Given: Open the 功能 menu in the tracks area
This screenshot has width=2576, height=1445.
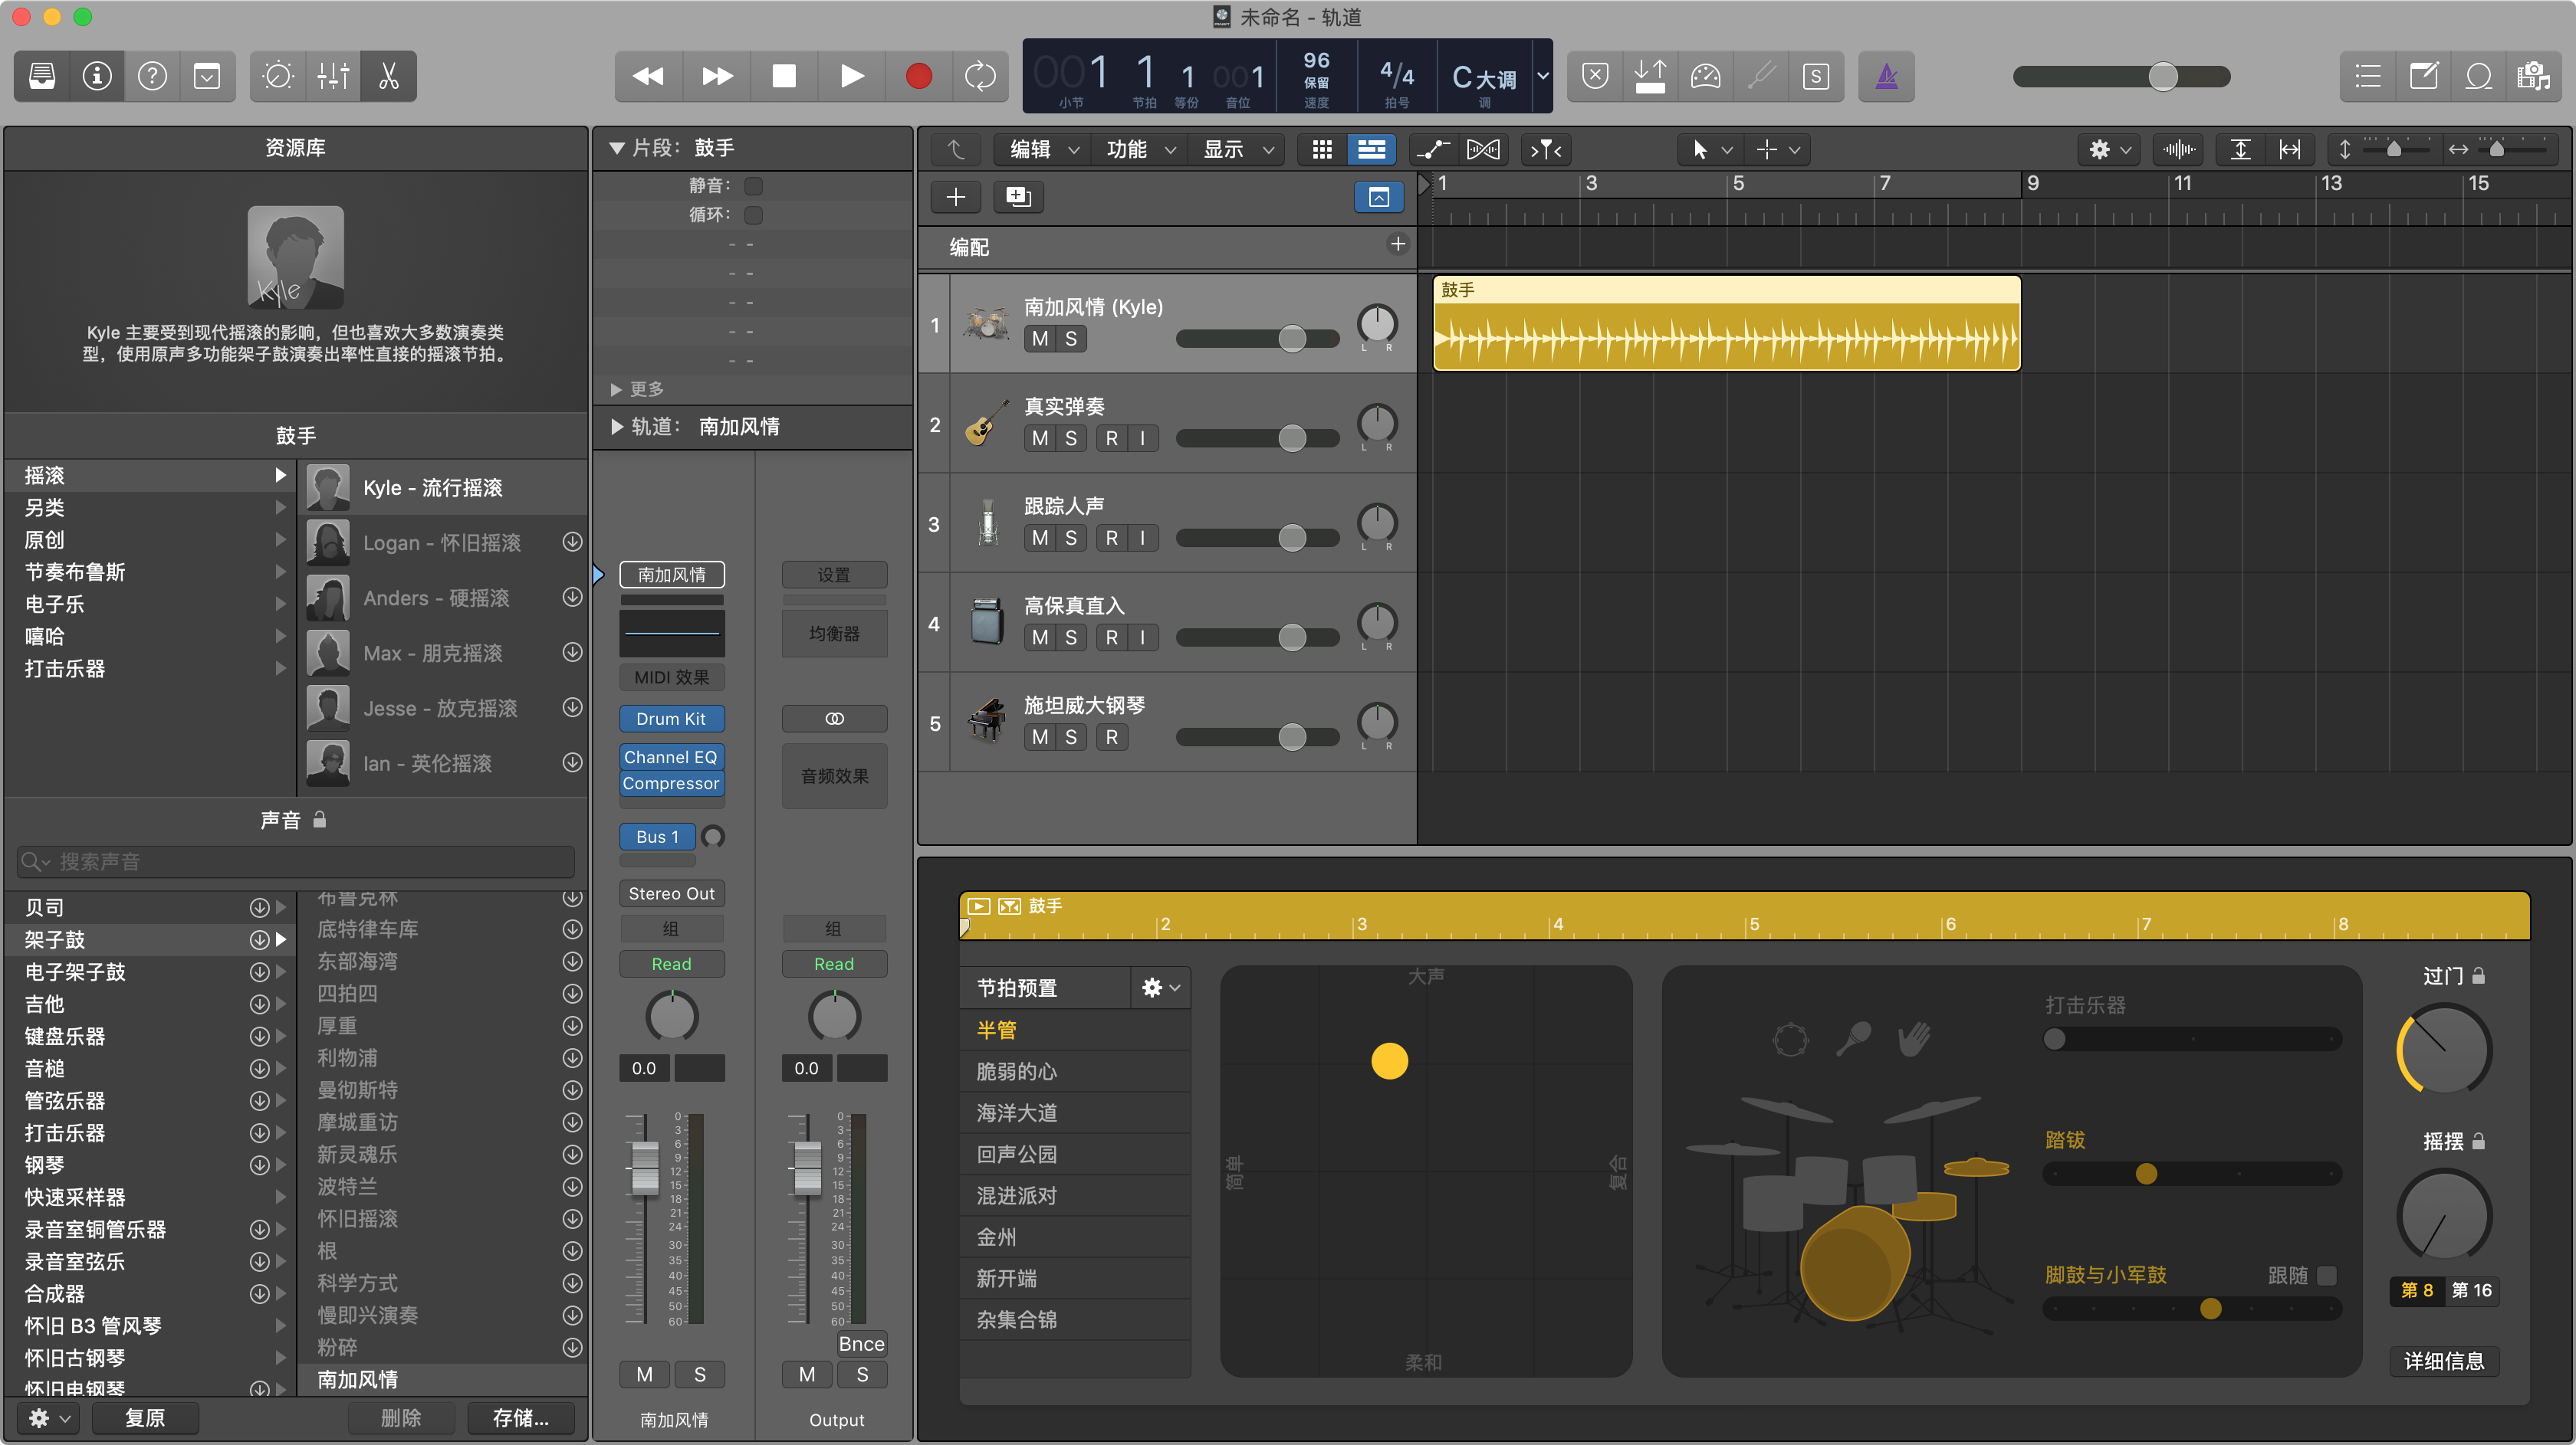Looking at the screenshot, I should (1139, 149).
